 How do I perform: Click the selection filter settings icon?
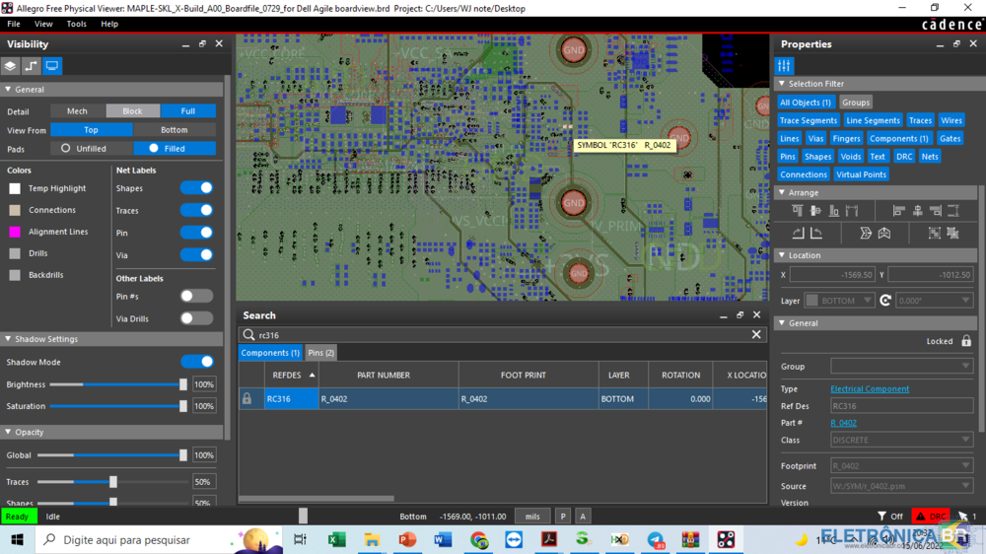(x=784, y=66)
